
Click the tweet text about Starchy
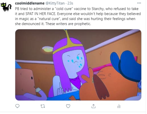[x=78, y=16]
